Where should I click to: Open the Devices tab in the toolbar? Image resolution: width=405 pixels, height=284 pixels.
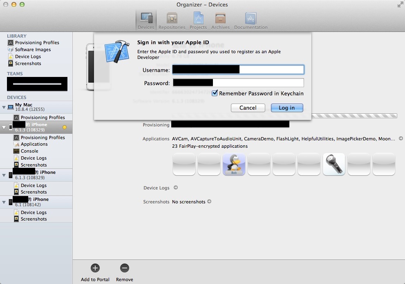146,21
